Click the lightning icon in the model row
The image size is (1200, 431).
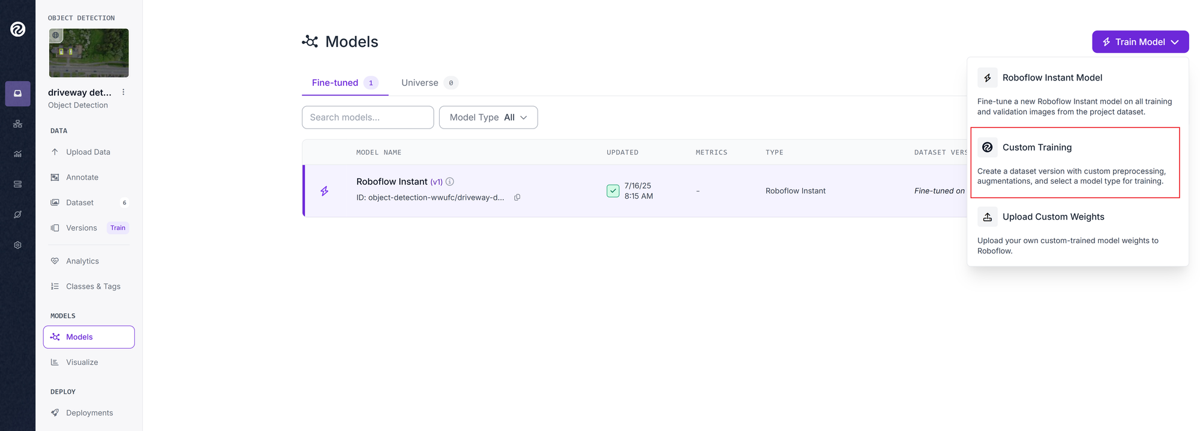325,191
